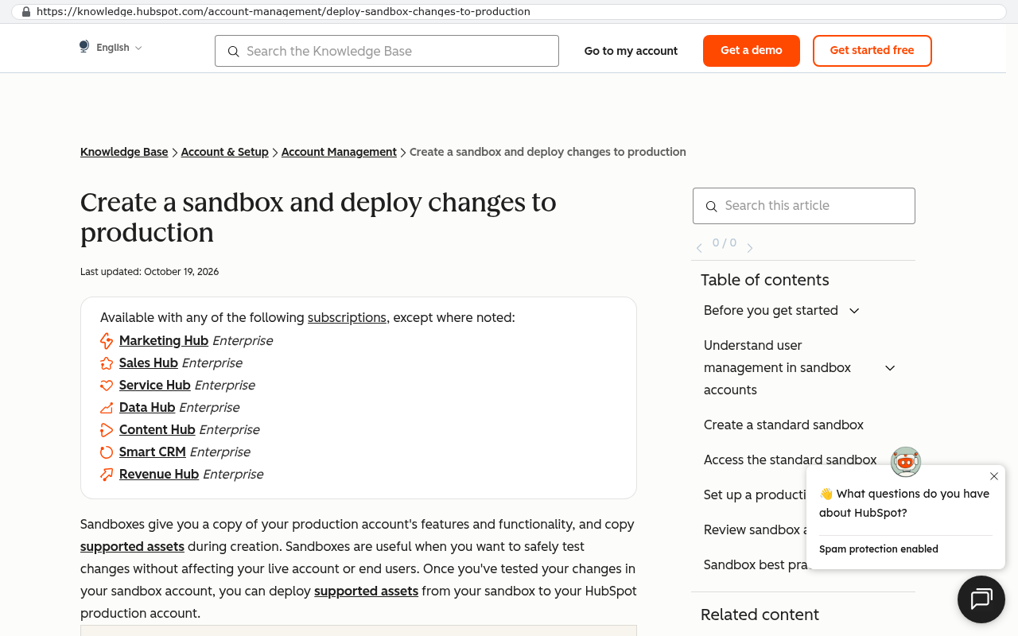Open the English language dropdown
1018x636 pixels.
click(119, 48)
